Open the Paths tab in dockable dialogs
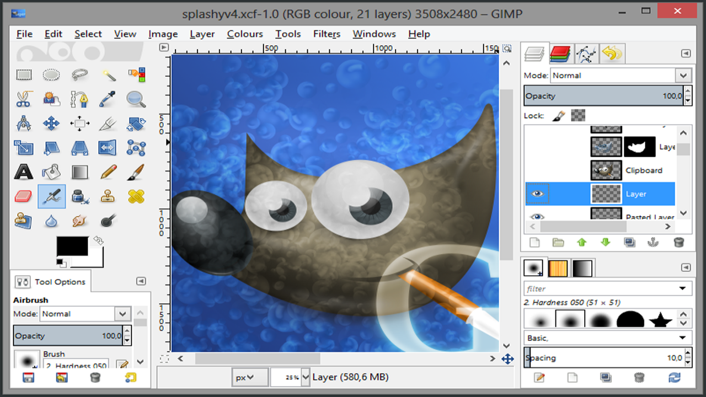This screenshot has height=397, width=706. pos(586,53)
